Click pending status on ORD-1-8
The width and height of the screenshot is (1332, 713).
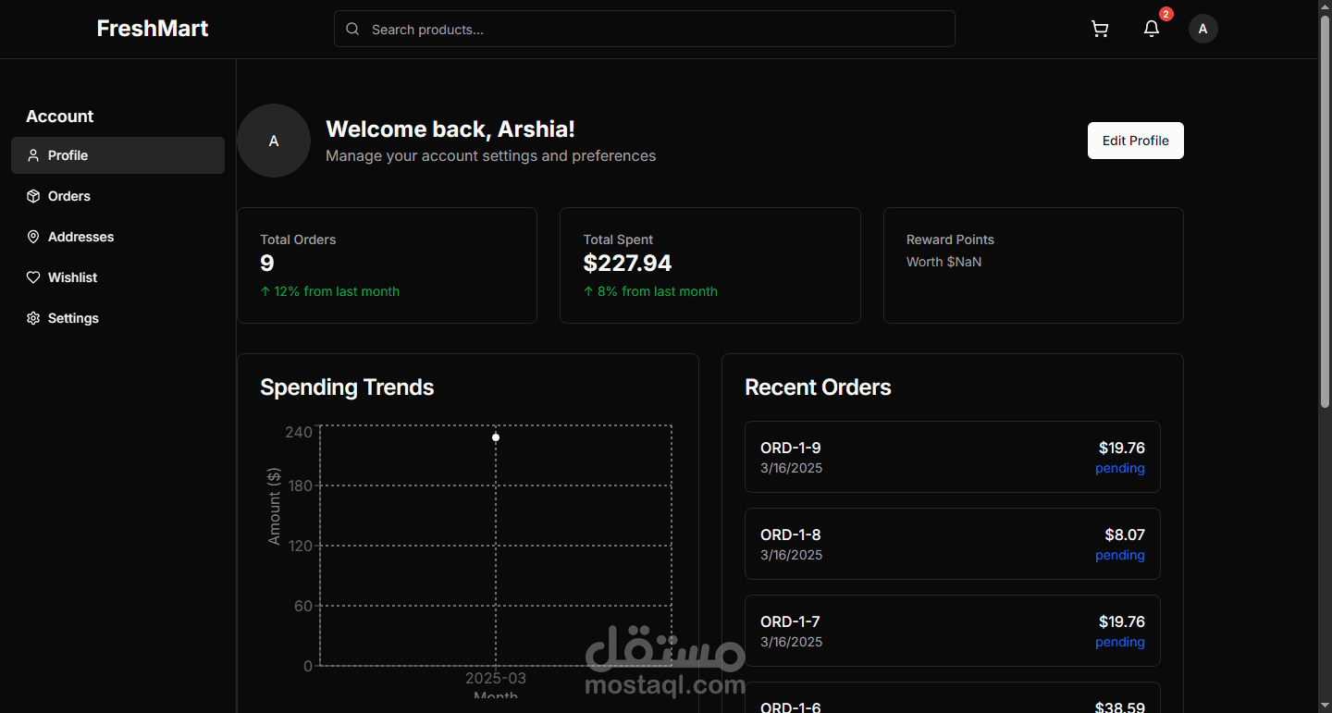pos(1120,555)
